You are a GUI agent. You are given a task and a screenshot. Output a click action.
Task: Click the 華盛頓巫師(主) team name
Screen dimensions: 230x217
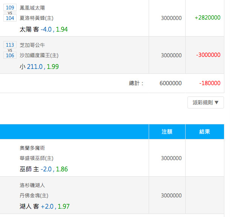(37, 158)
